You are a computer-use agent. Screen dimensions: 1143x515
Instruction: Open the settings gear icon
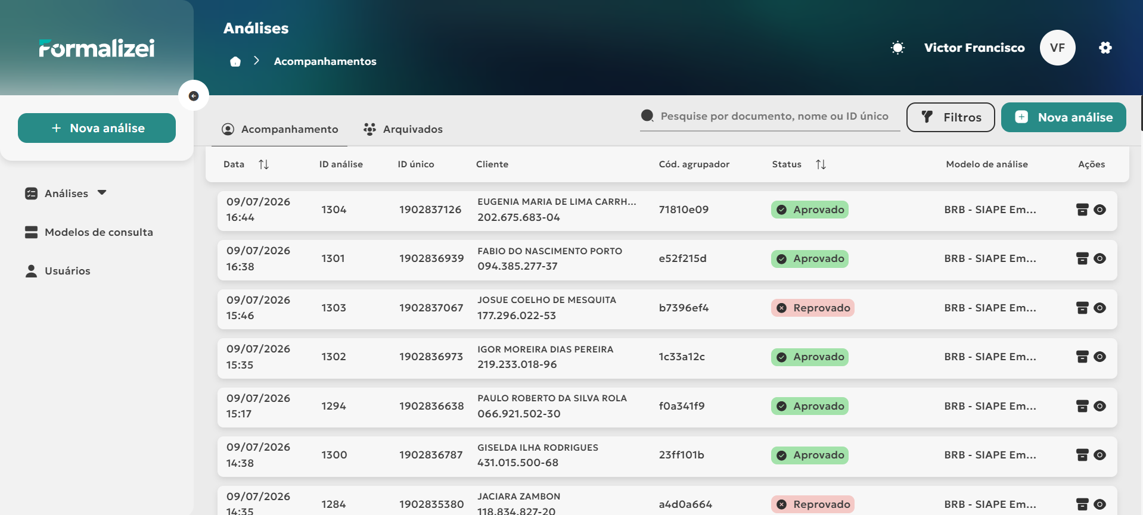point(1105,48)
